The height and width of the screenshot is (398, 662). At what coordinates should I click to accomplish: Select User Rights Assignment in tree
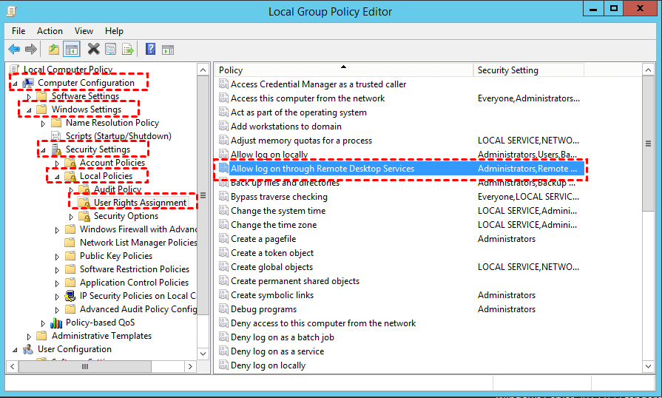140,203
